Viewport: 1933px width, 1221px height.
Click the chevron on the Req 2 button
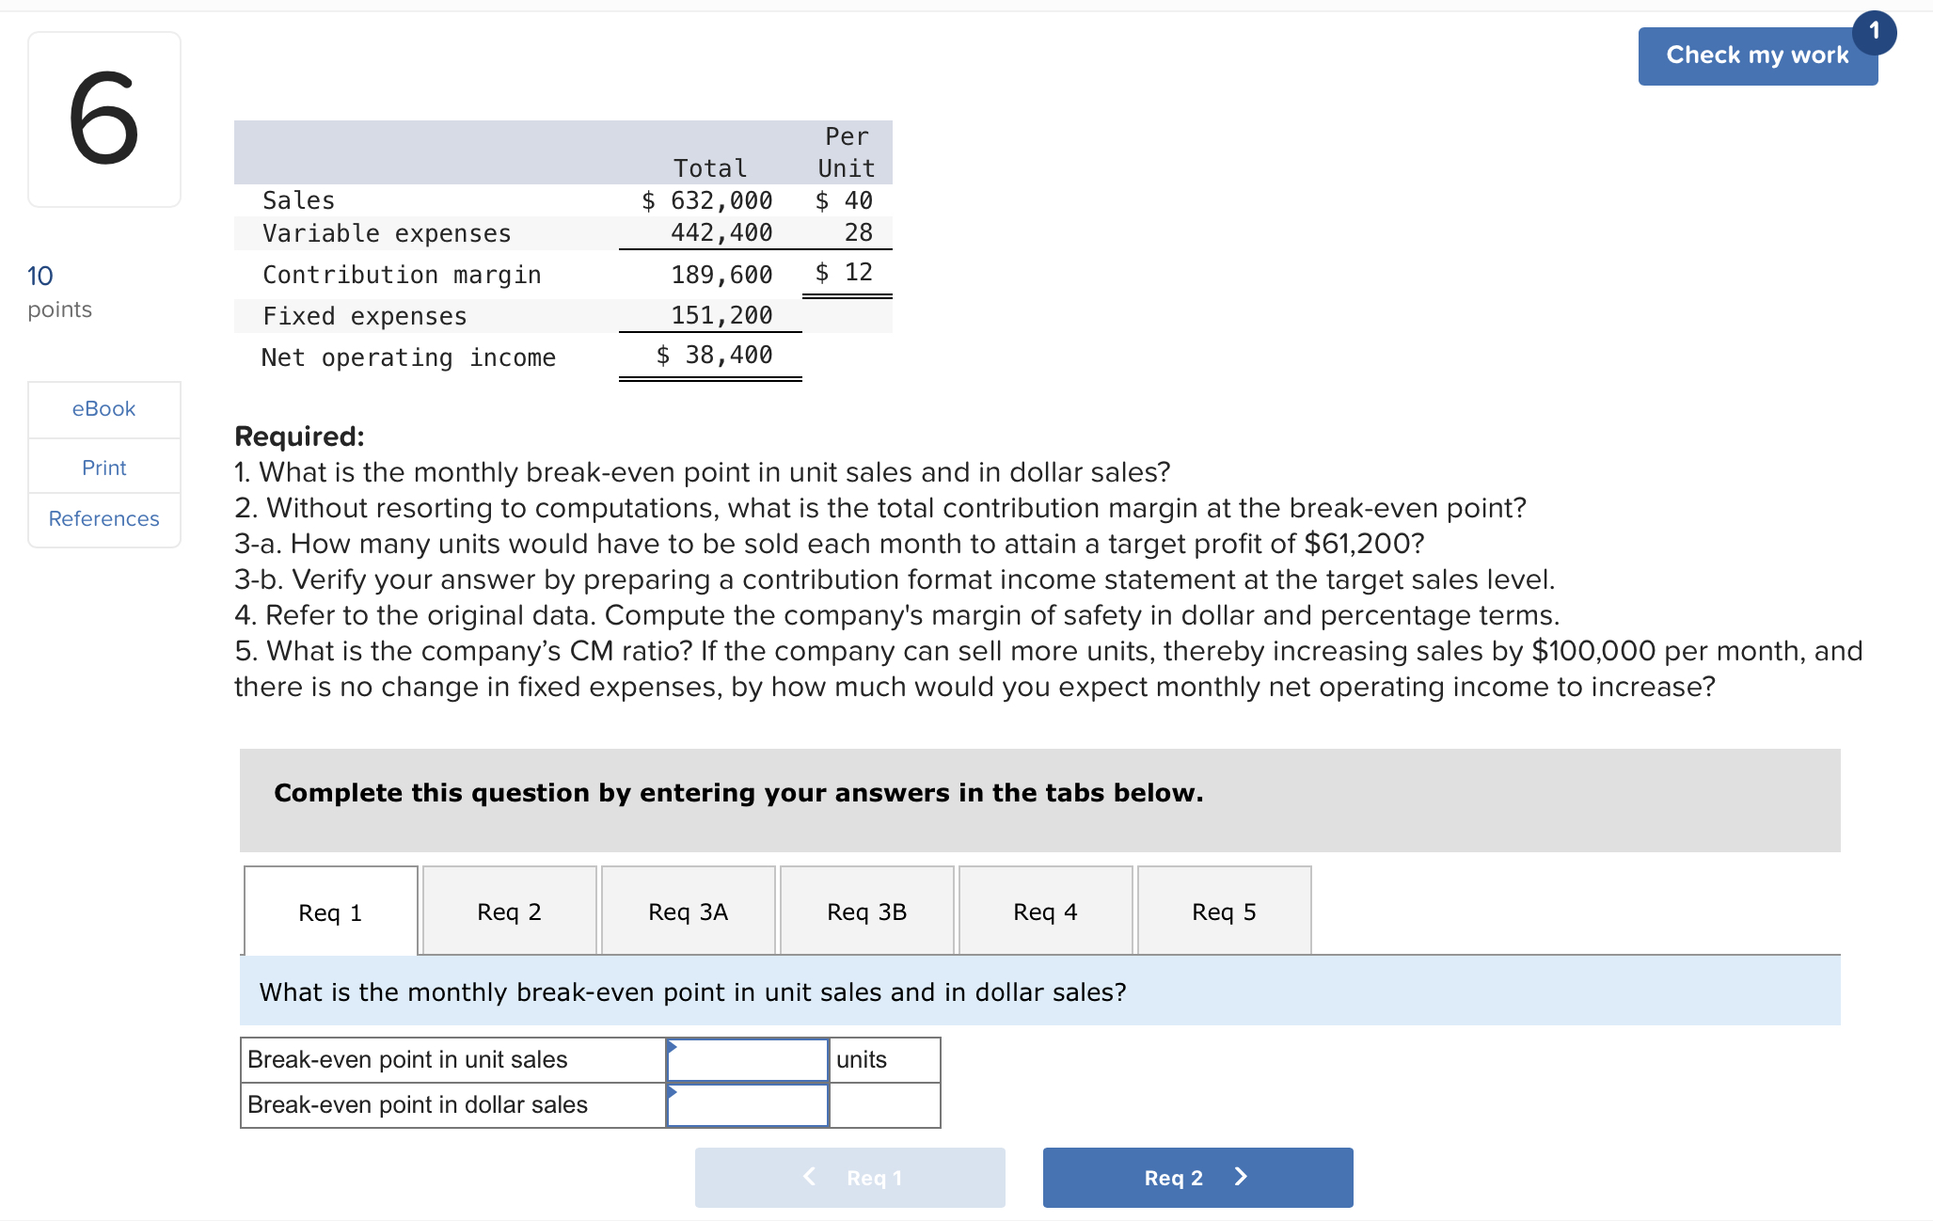pyautogui.click(x=1241, y=1177)
